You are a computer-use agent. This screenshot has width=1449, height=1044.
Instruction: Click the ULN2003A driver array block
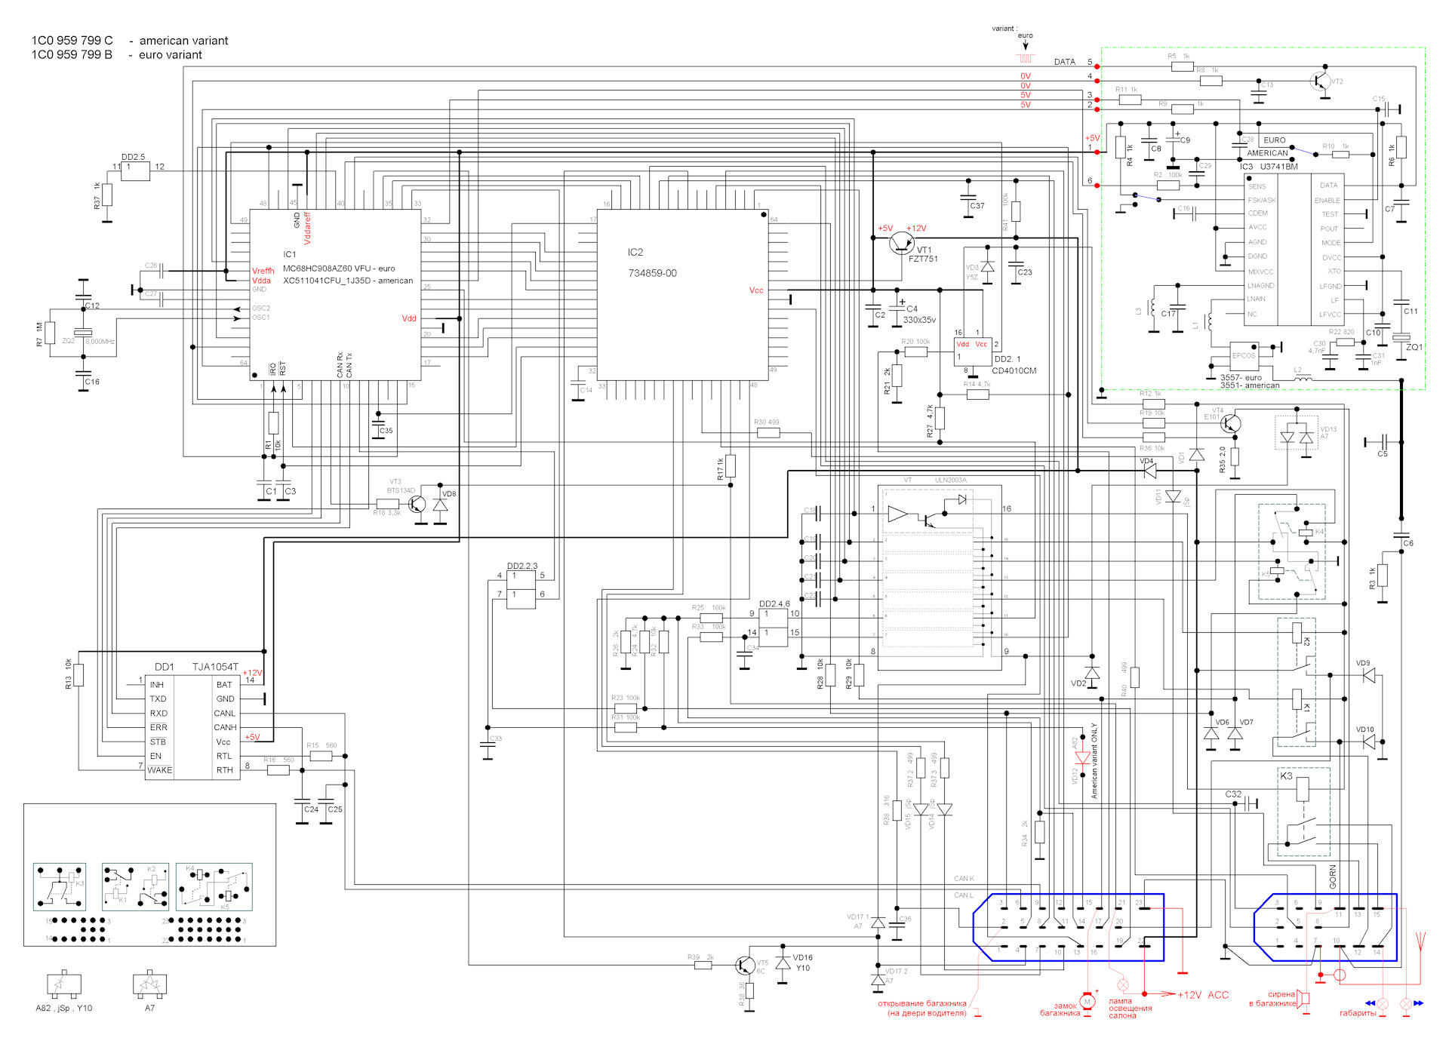click(940, 577)
